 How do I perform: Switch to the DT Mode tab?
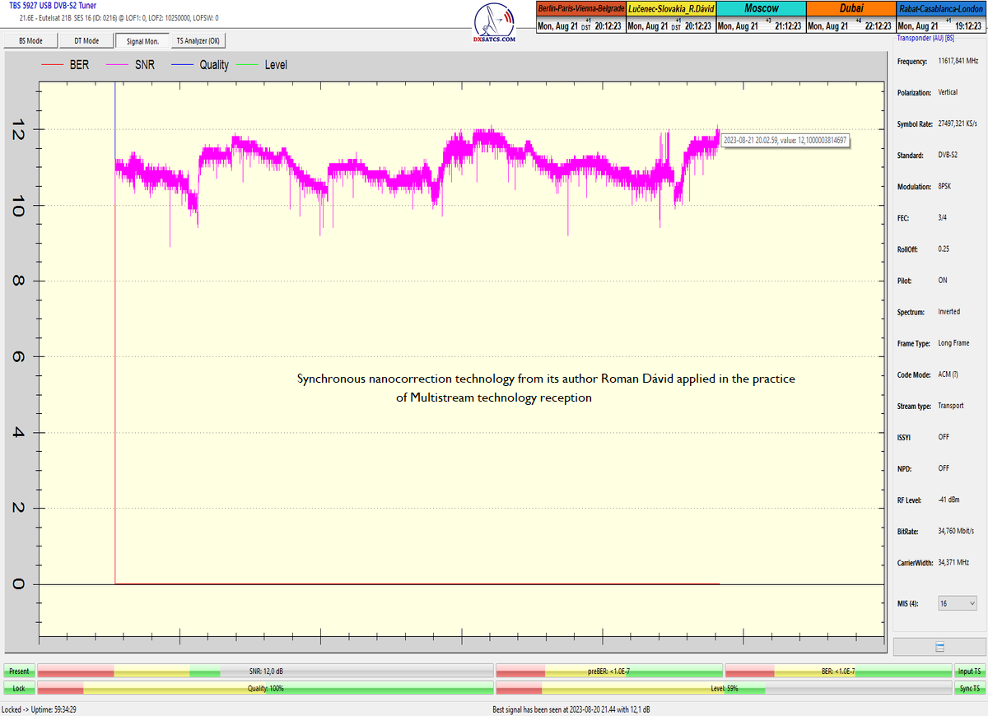[86, 40]
